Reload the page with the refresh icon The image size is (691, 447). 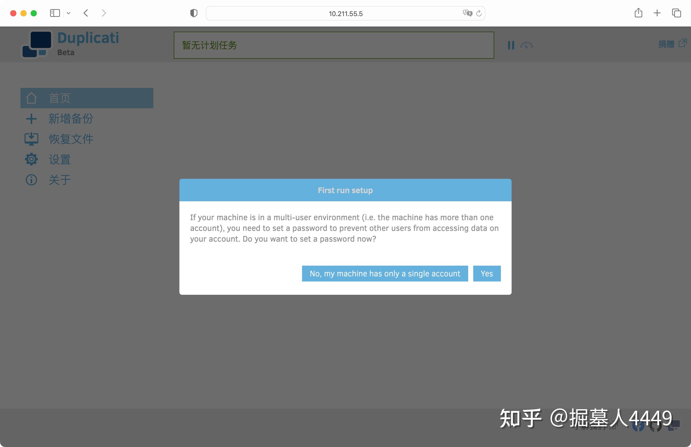pos(479,13)
